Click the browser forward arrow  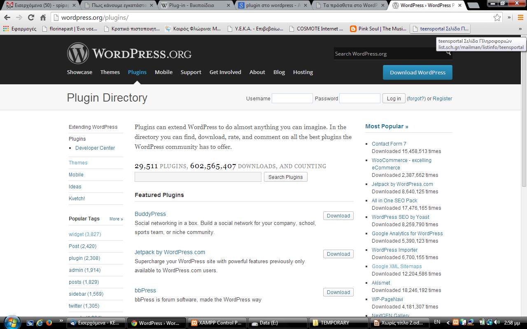[19, 18]
